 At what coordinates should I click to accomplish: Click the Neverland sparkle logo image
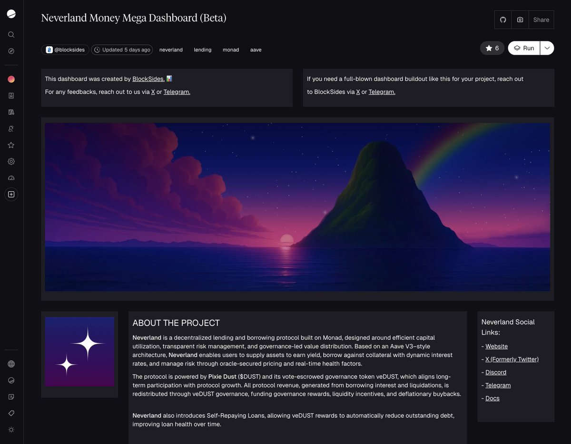pyautogui.click(x=79, y=352)
